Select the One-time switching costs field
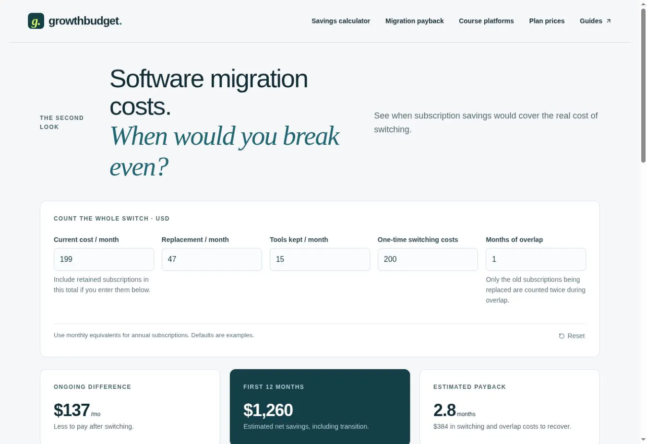The height and width of the screenshot is (444, 647). (428, 259)
